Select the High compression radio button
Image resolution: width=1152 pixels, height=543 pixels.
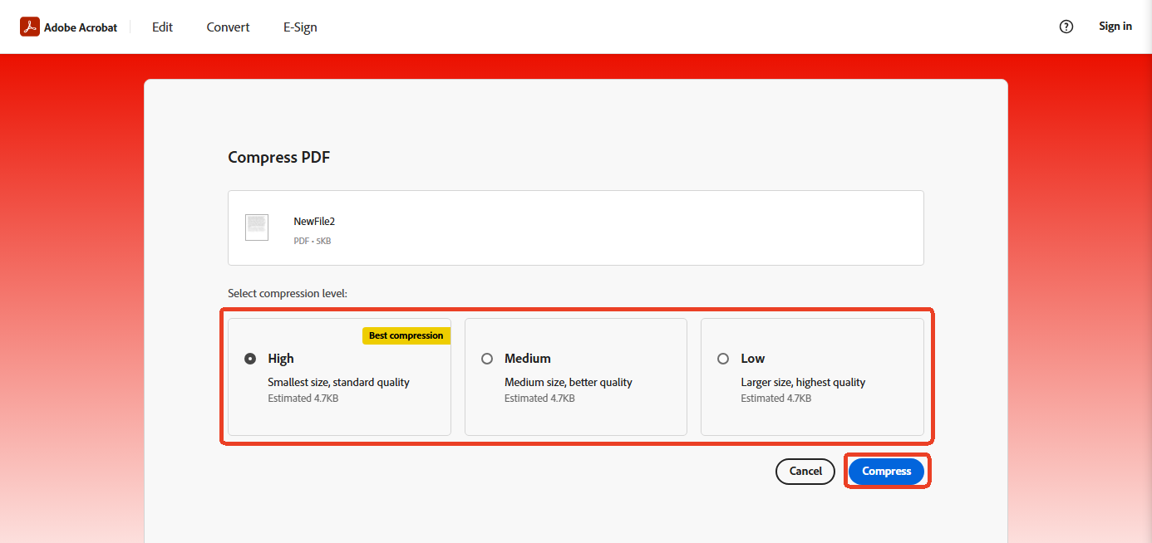click(250, 359)
